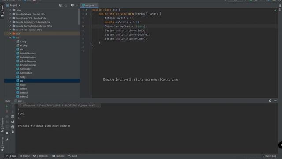Select the asd tab in Run panel
The image size is (282, 159).
(x=19, y=101)
